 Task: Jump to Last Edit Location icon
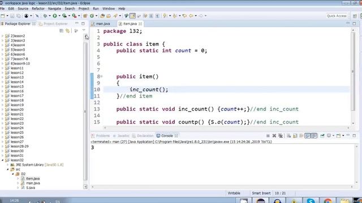click(184, 16)
